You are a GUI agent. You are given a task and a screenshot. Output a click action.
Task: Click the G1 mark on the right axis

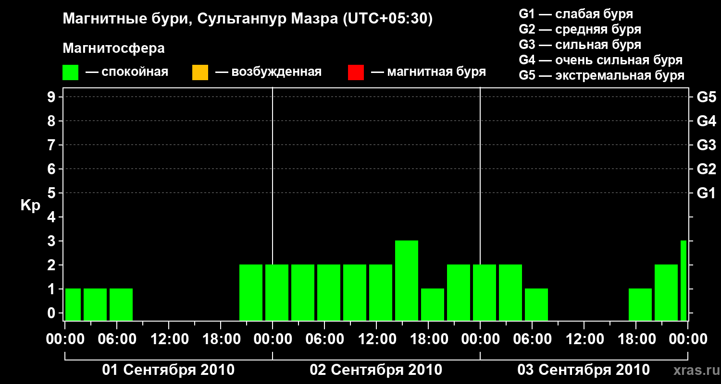[x=706, y=193]
